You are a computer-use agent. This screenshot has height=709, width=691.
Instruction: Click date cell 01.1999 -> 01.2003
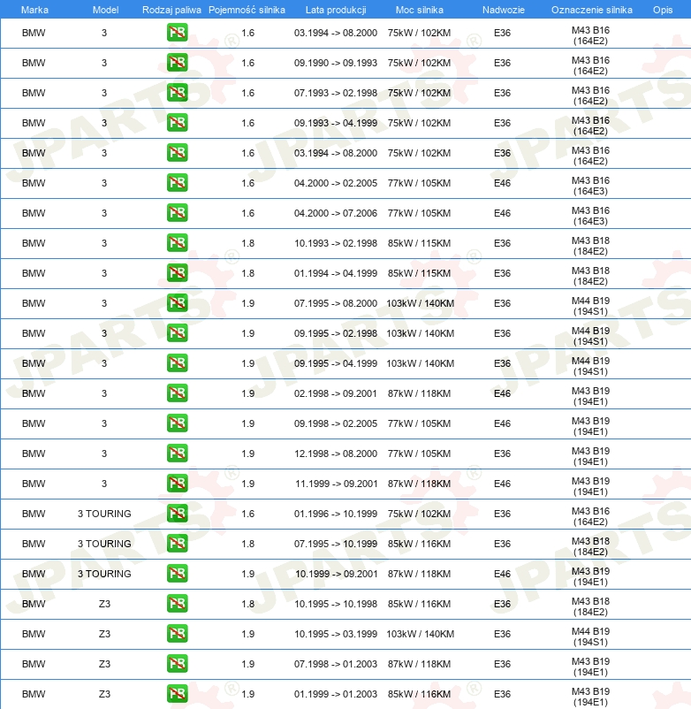(x=335, y=694)
